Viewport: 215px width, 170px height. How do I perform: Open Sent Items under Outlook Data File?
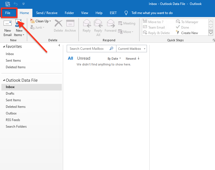click(x=13, y=100)
